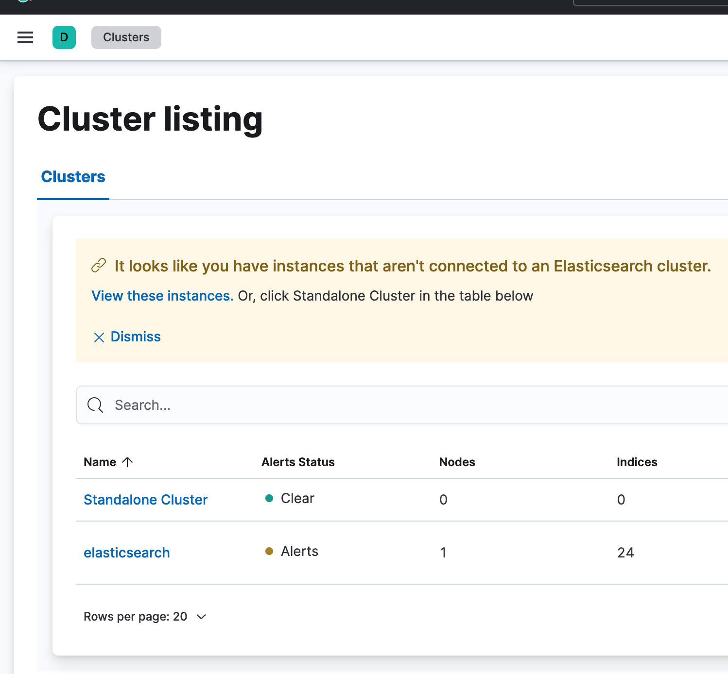The height and width of the screenshot is (674, 728).
Task: Click the green Clear status dot
Action: pos(269,498)
